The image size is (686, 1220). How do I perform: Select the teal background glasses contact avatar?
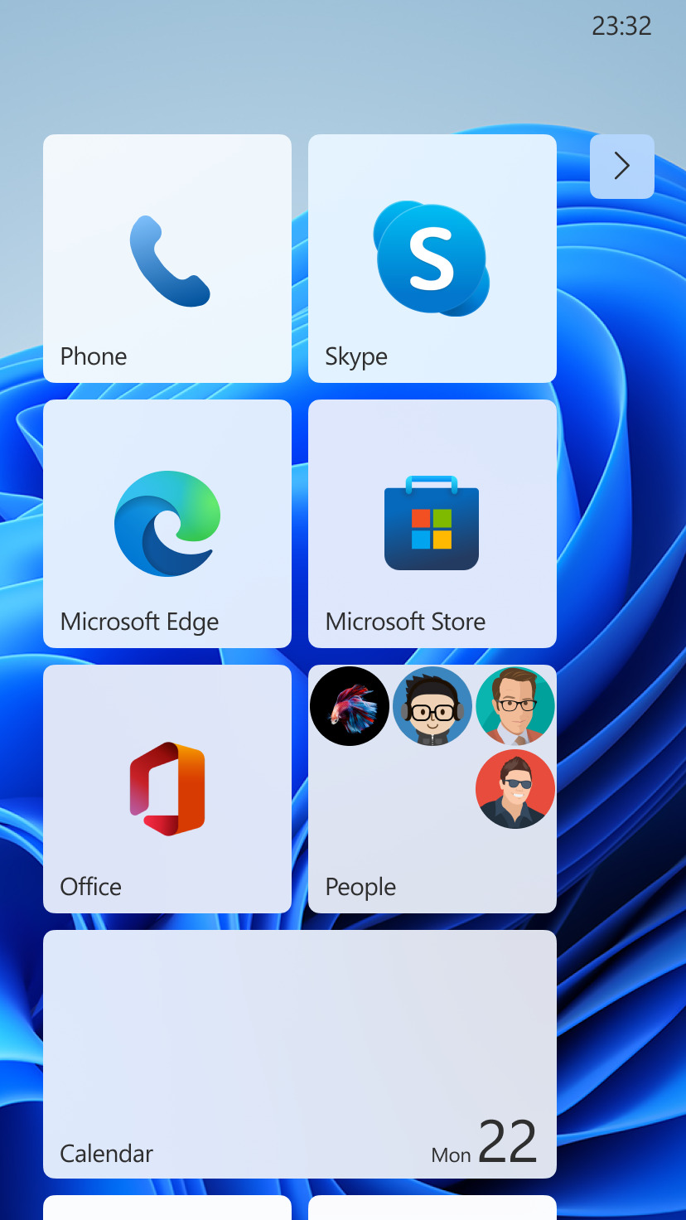pyautogui.click(x=515, y=706)
